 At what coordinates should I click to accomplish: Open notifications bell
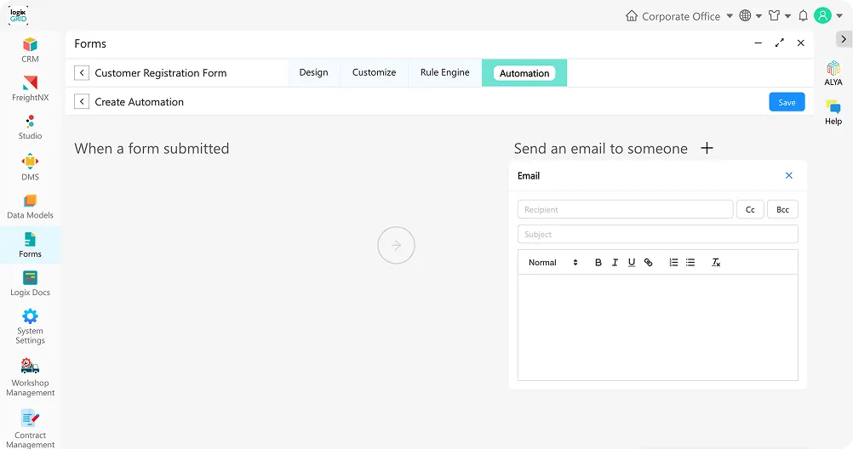point(803,16)
